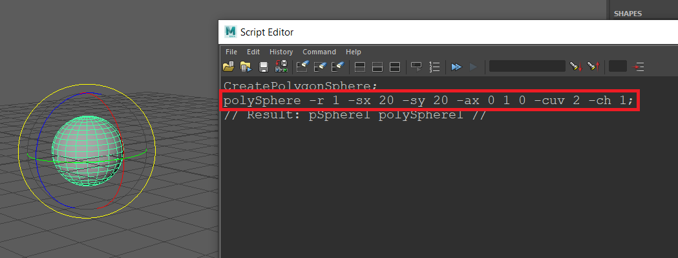This screenshot has height=258, width=678.
Task: Click the Show History pane icon
Action: [x=360, y=67]
